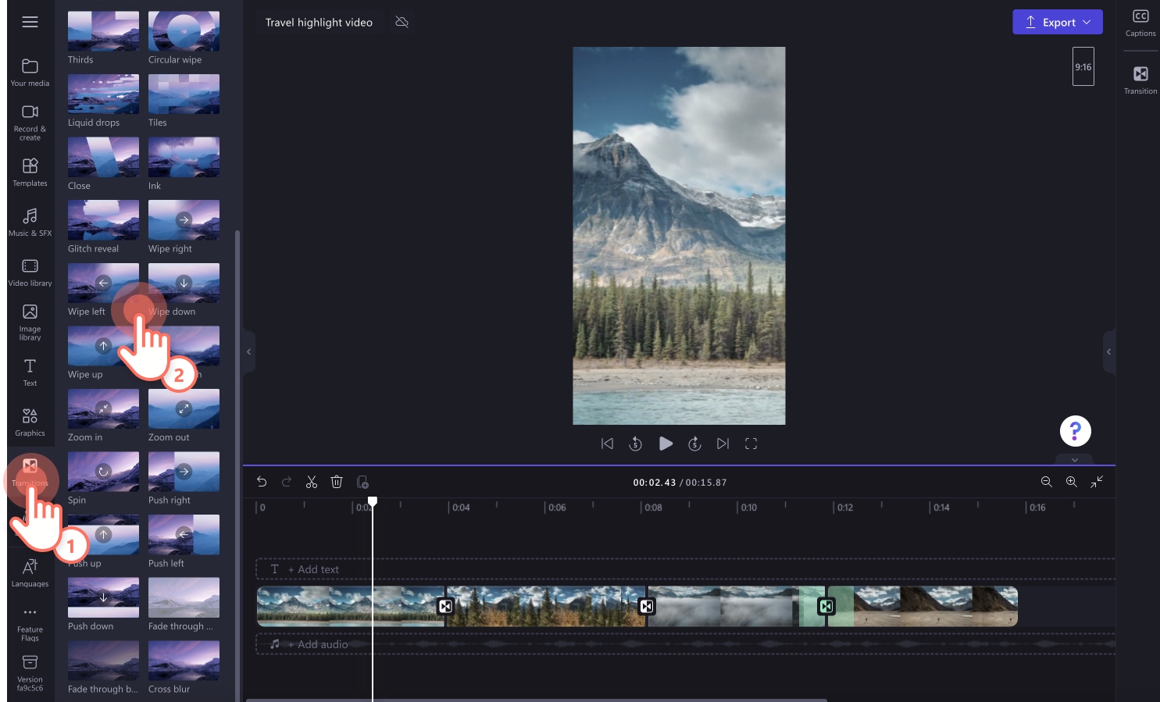Image resolution: width=1160 pixels, height=702 pixels.
Task: Play the video preview
Action: (666, 444)
